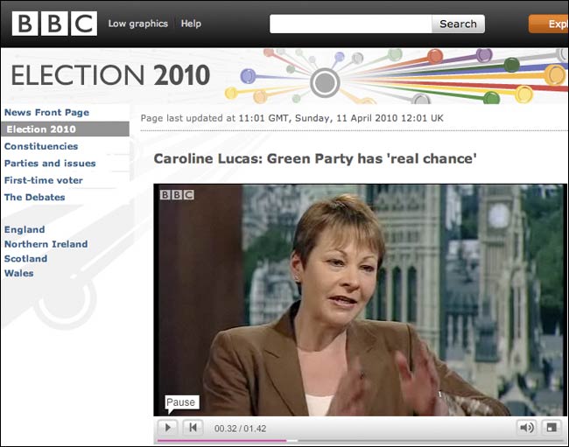Open Parties and issues page
The image size is (569, 447).
click(50, 164)
